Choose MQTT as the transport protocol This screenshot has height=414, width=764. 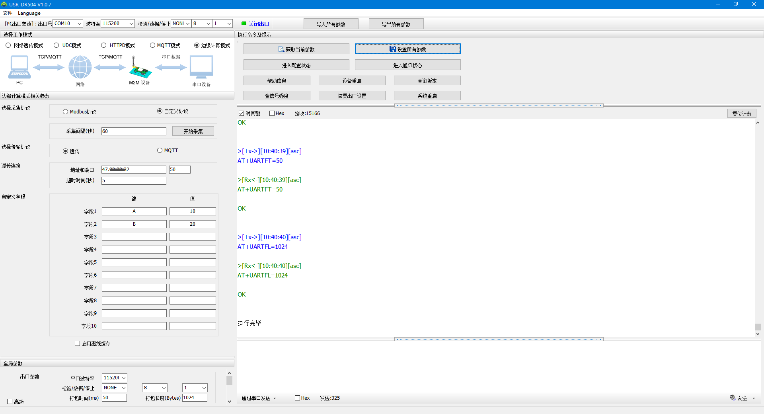tap(160, 150)
